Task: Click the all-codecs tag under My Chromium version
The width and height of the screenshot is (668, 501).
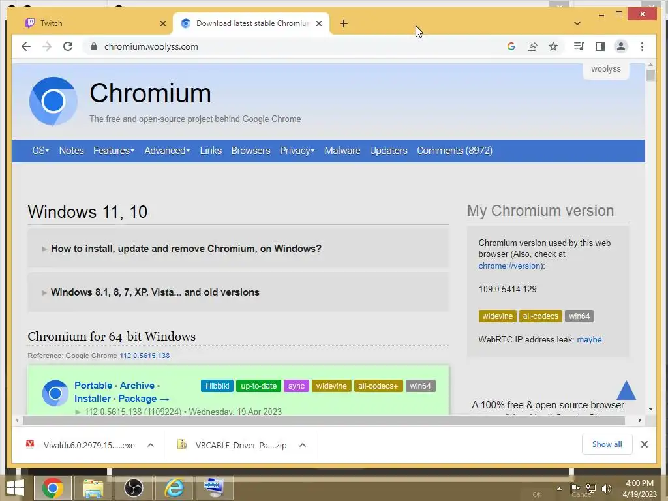Action: (540, 316)
